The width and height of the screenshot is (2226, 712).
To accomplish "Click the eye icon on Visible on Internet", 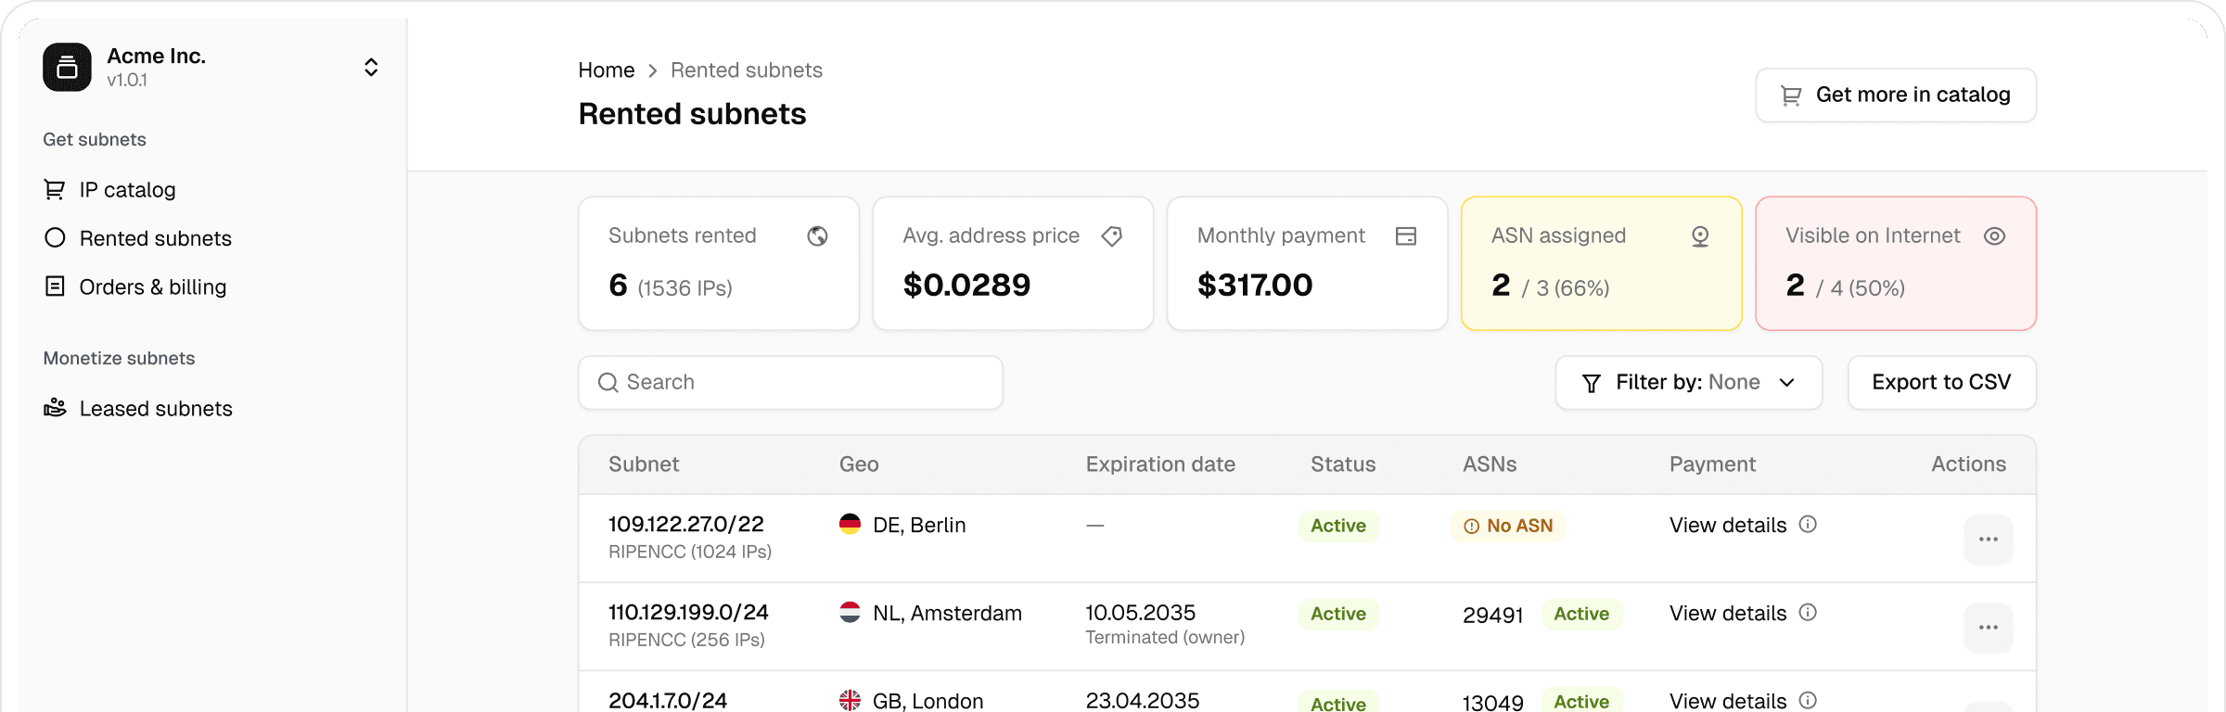I will point(1994,236).
